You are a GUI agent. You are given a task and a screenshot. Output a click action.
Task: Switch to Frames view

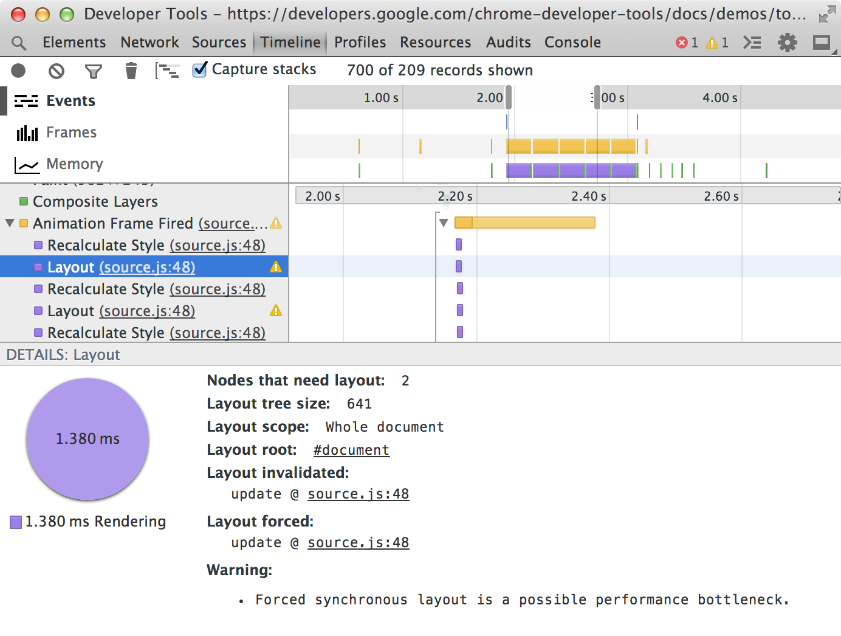tap(71, 133)
